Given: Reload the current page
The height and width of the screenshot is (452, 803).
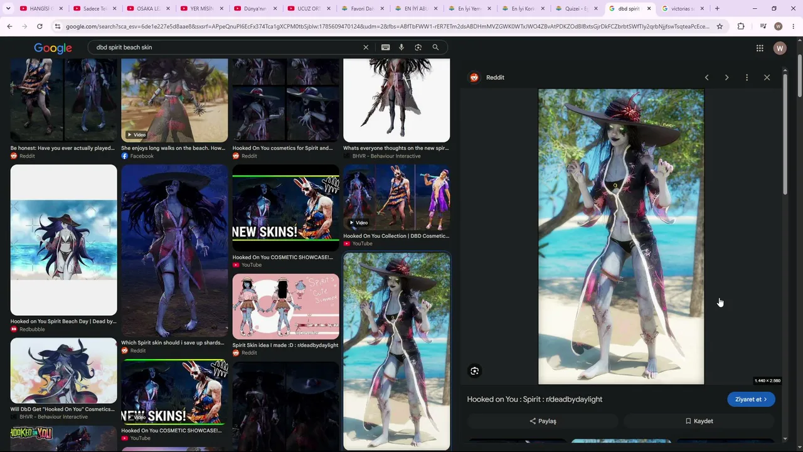Looking at the screenshot, I should click(x=40, y=26).
